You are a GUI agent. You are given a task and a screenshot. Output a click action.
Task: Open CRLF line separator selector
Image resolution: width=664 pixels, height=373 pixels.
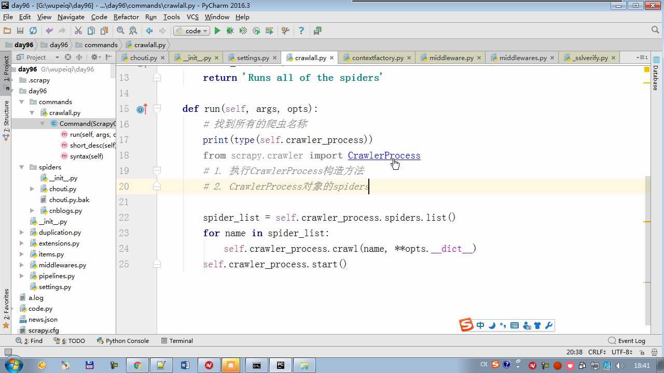(598, 352)
